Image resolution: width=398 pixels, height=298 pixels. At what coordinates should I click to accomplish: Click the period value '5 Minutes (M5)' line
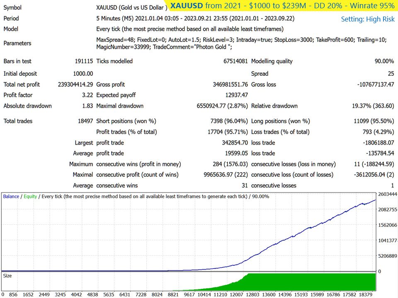pyautogui.click(x=195, y=19)
